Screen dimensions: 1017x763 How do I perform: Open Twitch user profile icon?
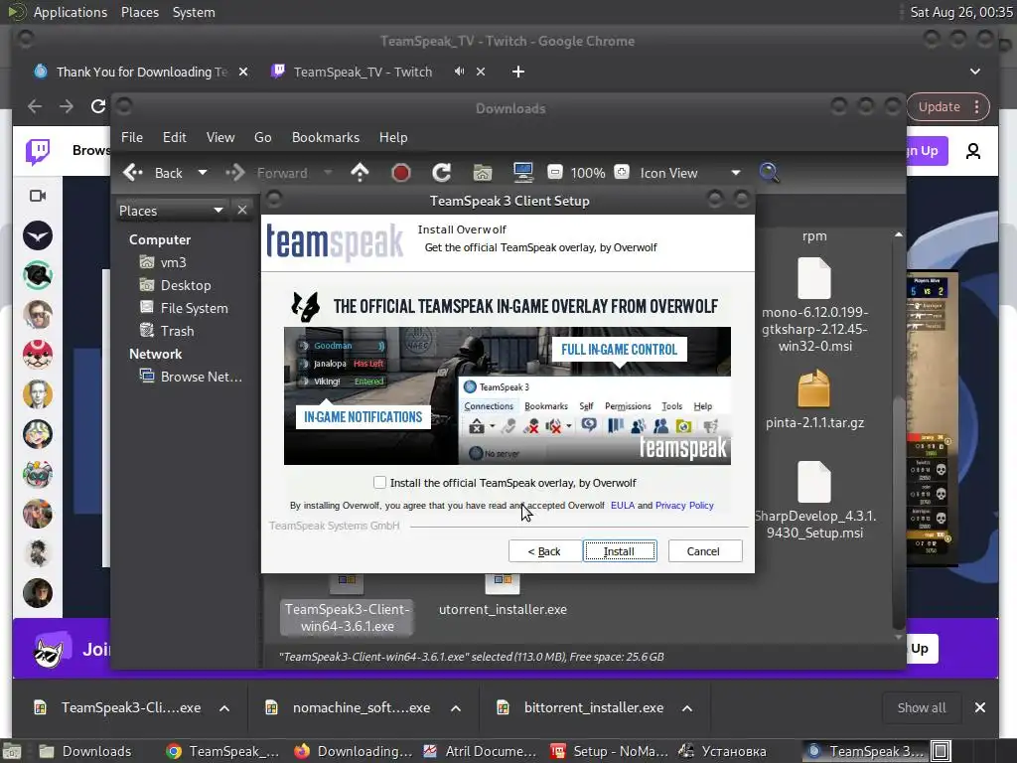(x=973, y=151)
